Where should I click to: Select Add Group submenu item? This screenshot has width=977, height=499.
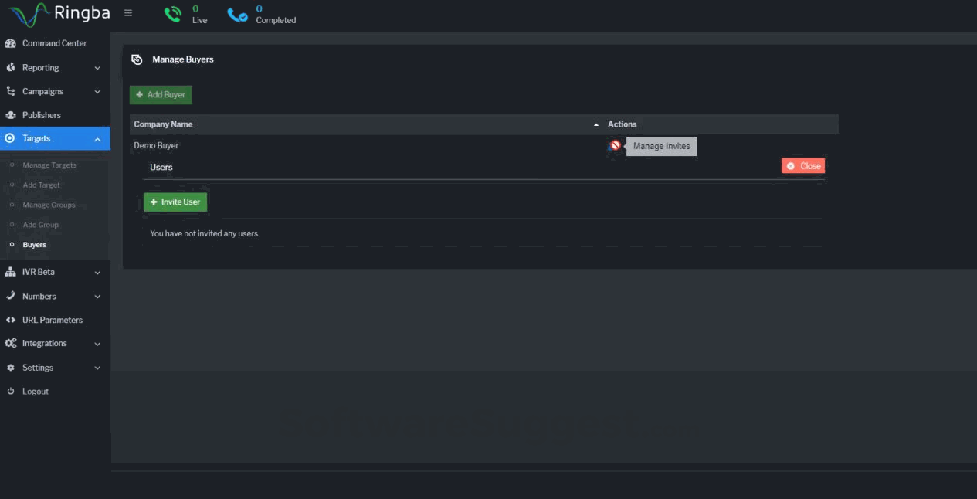tap(40, 225)
